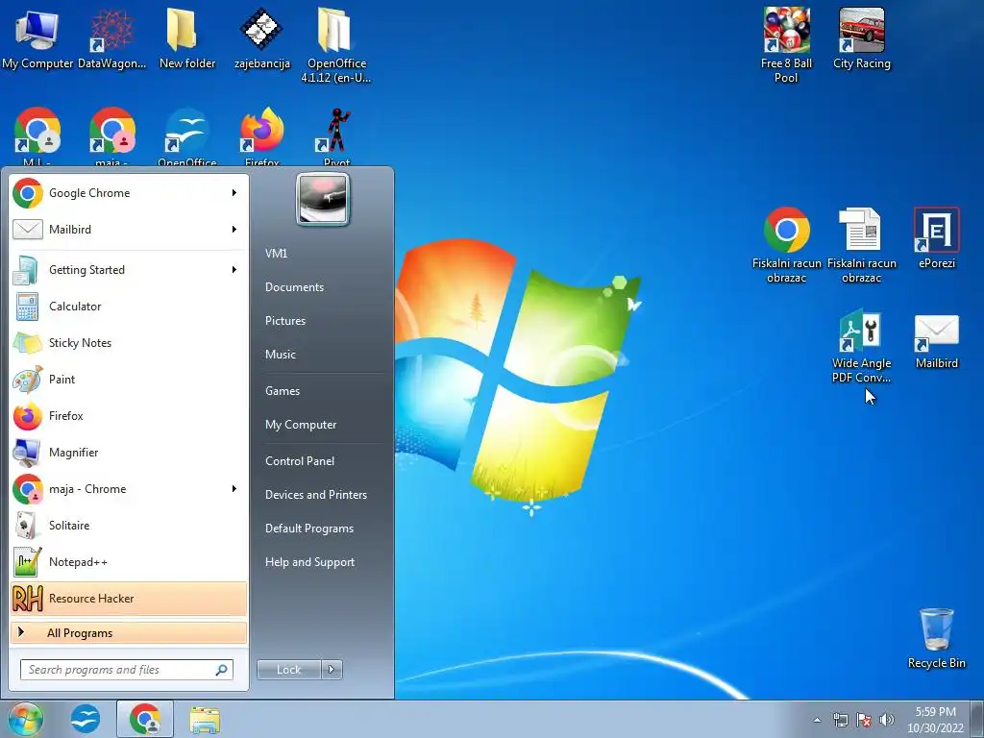Open Firefox from the Start menu list
This screenshot has width=984, height=738.
(129, 415)
